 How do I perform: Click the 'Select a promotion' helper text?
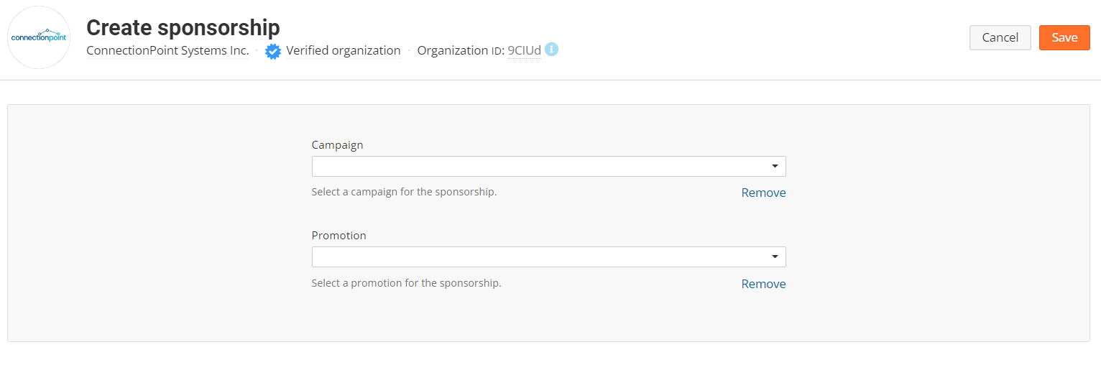(x=406, y=283)
